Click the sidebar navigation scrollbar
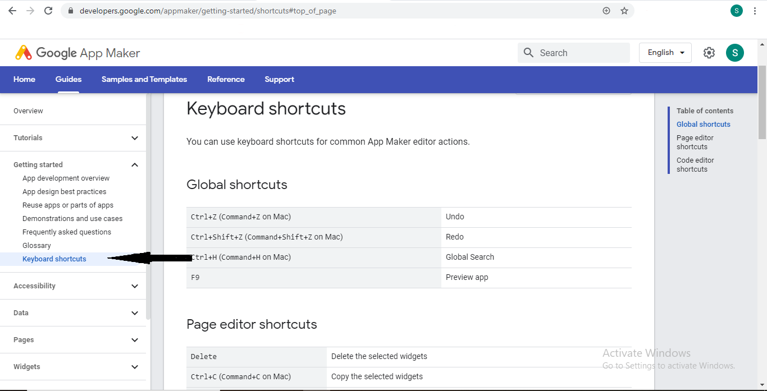The width and height of the screenshot is (767, 391). (148, 206)
